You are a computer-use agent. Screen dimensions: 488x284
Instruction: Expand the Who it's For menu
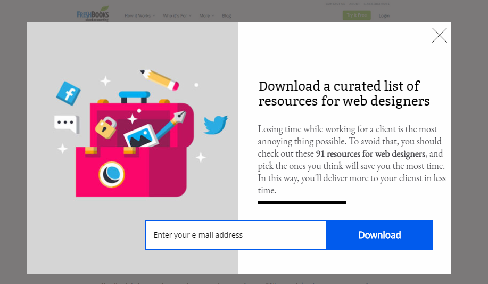(177, 15)
